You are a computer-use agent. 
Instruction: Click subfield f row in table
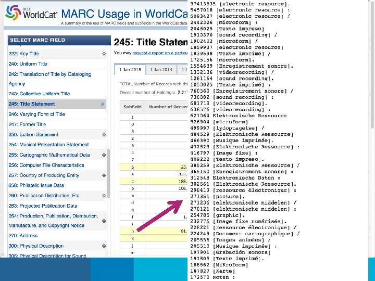click(154, 217)
